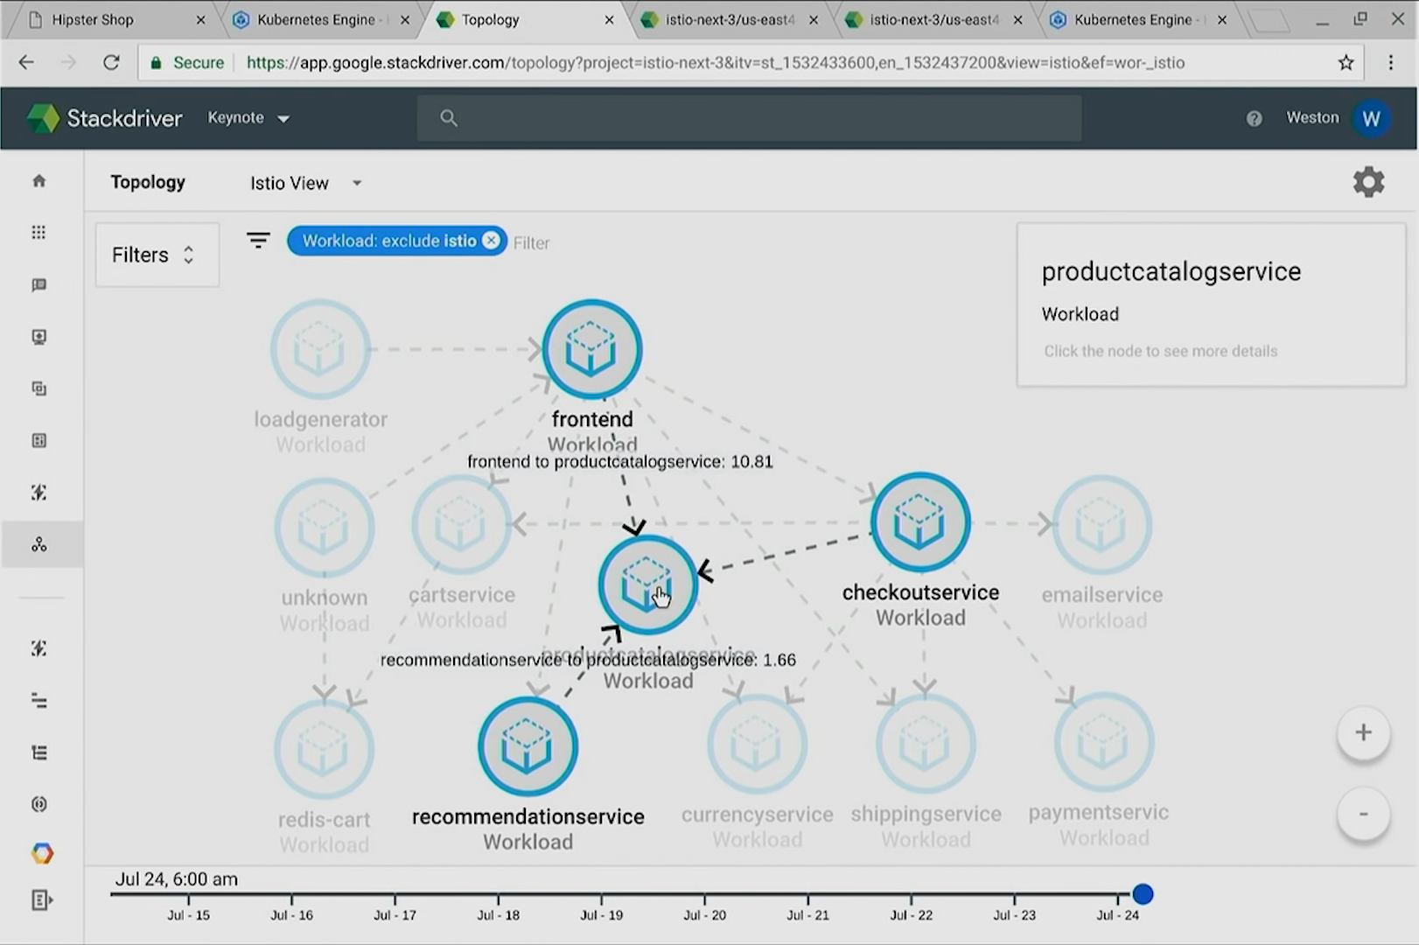The width and height of the screenshot is (1419, 945).
Task: Select the frontend workload node
Action: click(x=591, y=349)
